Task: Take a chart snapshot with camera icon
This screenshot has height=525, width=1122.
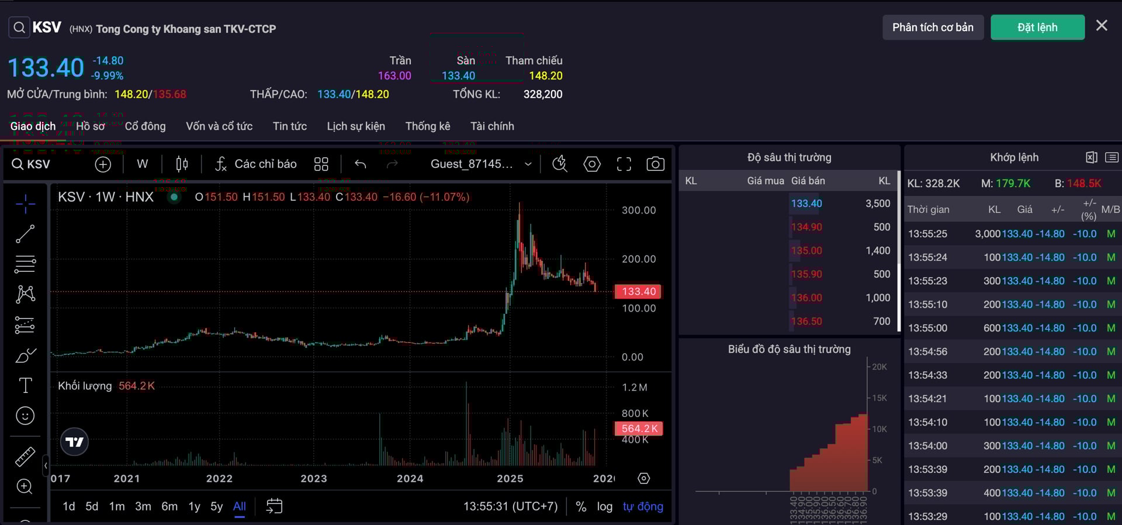Action: (655, 164)
